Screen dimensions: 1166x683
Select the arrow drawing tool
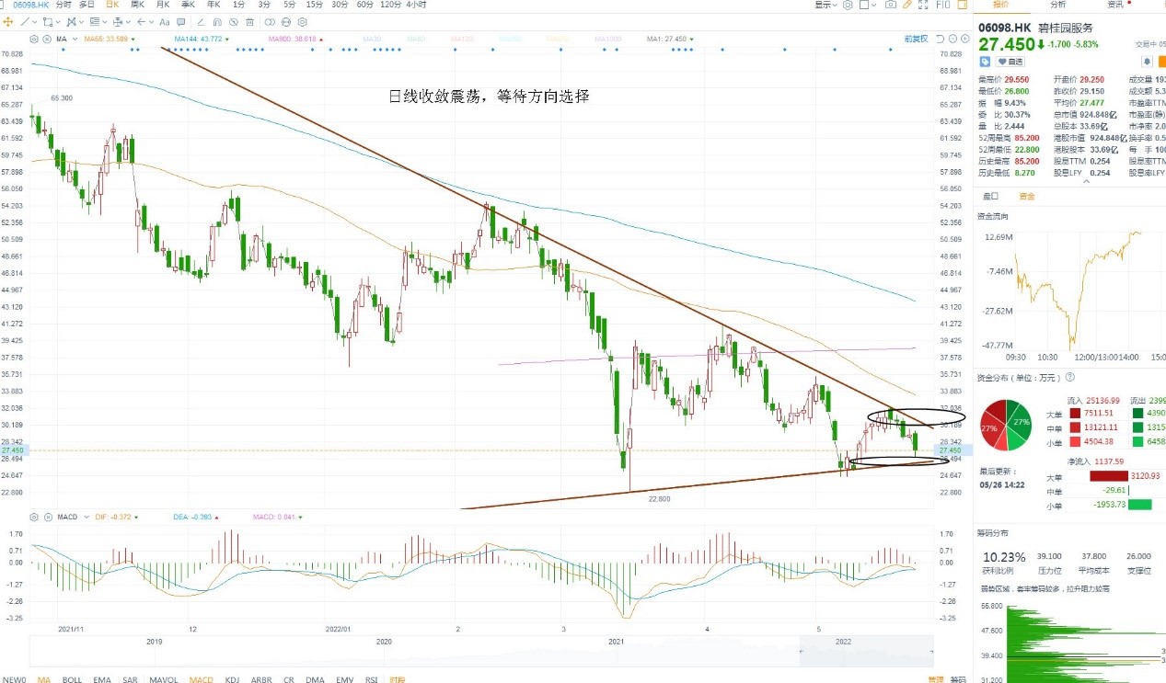(x=141, y=21)
